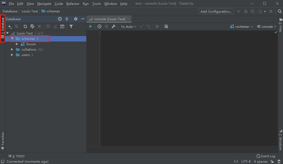Toggle the 1: Database side tab
Viewport: 283px width, 164px height.
pos(3,28)
